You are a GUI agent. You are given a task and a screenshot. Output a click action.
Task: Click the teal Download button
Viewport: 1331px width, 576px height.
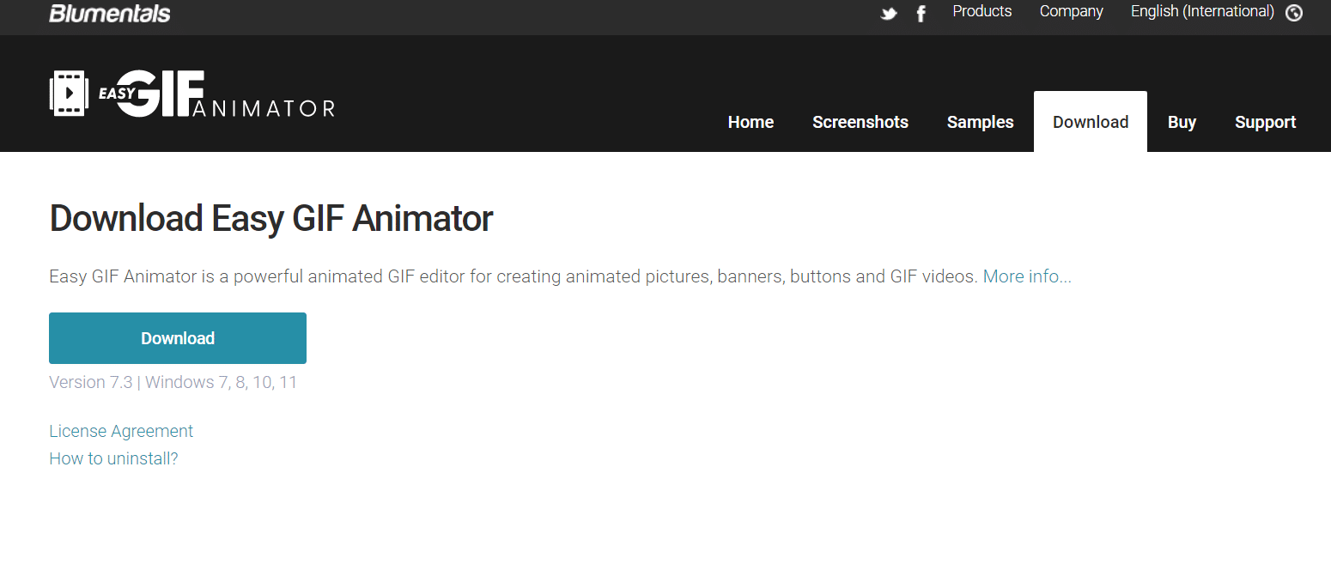(x=178, y=338)
